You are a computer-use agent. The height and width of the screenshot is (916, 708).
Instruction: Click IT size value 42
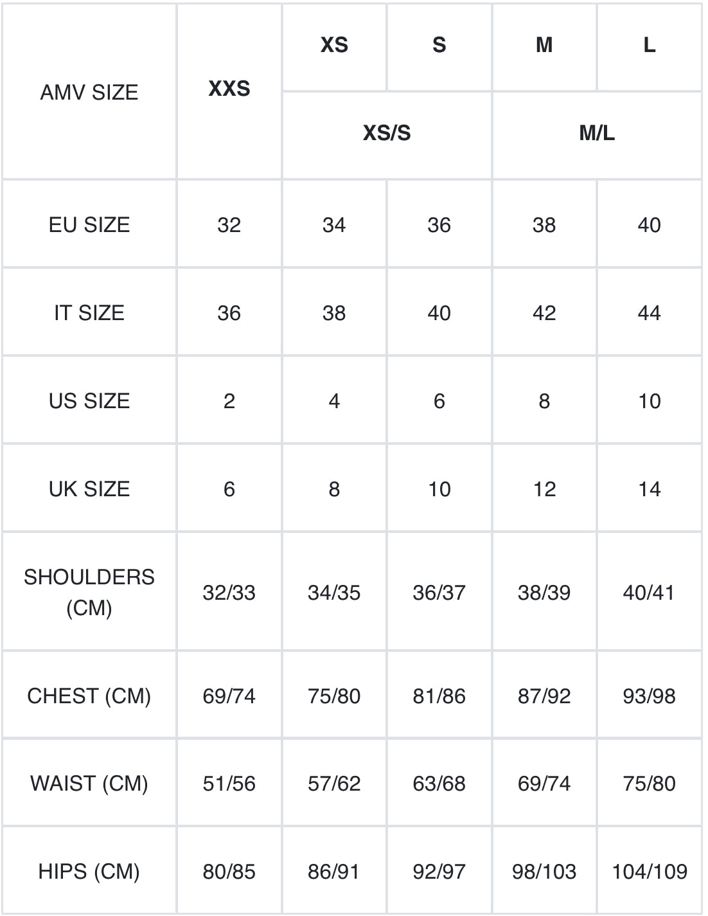544,312
